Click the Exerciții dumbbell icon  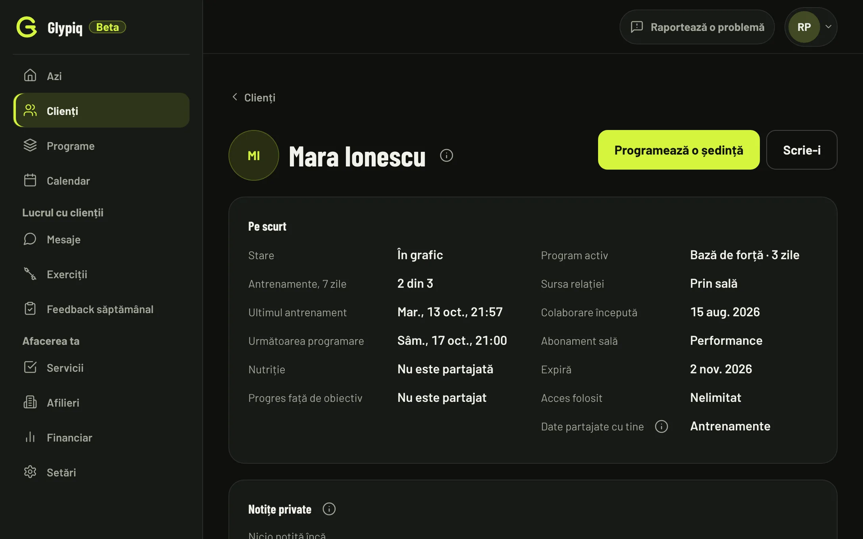pos(30,274)
